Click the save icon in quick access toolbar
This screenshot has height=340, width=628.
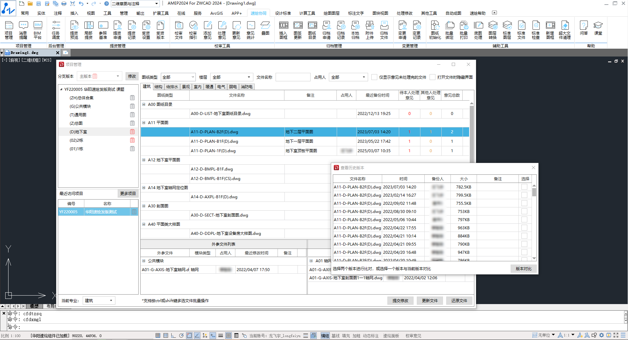(x=39, y=4)
